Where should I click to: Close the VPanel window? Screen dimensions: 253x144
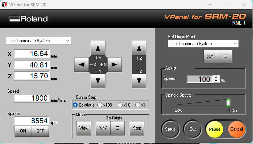244,5
